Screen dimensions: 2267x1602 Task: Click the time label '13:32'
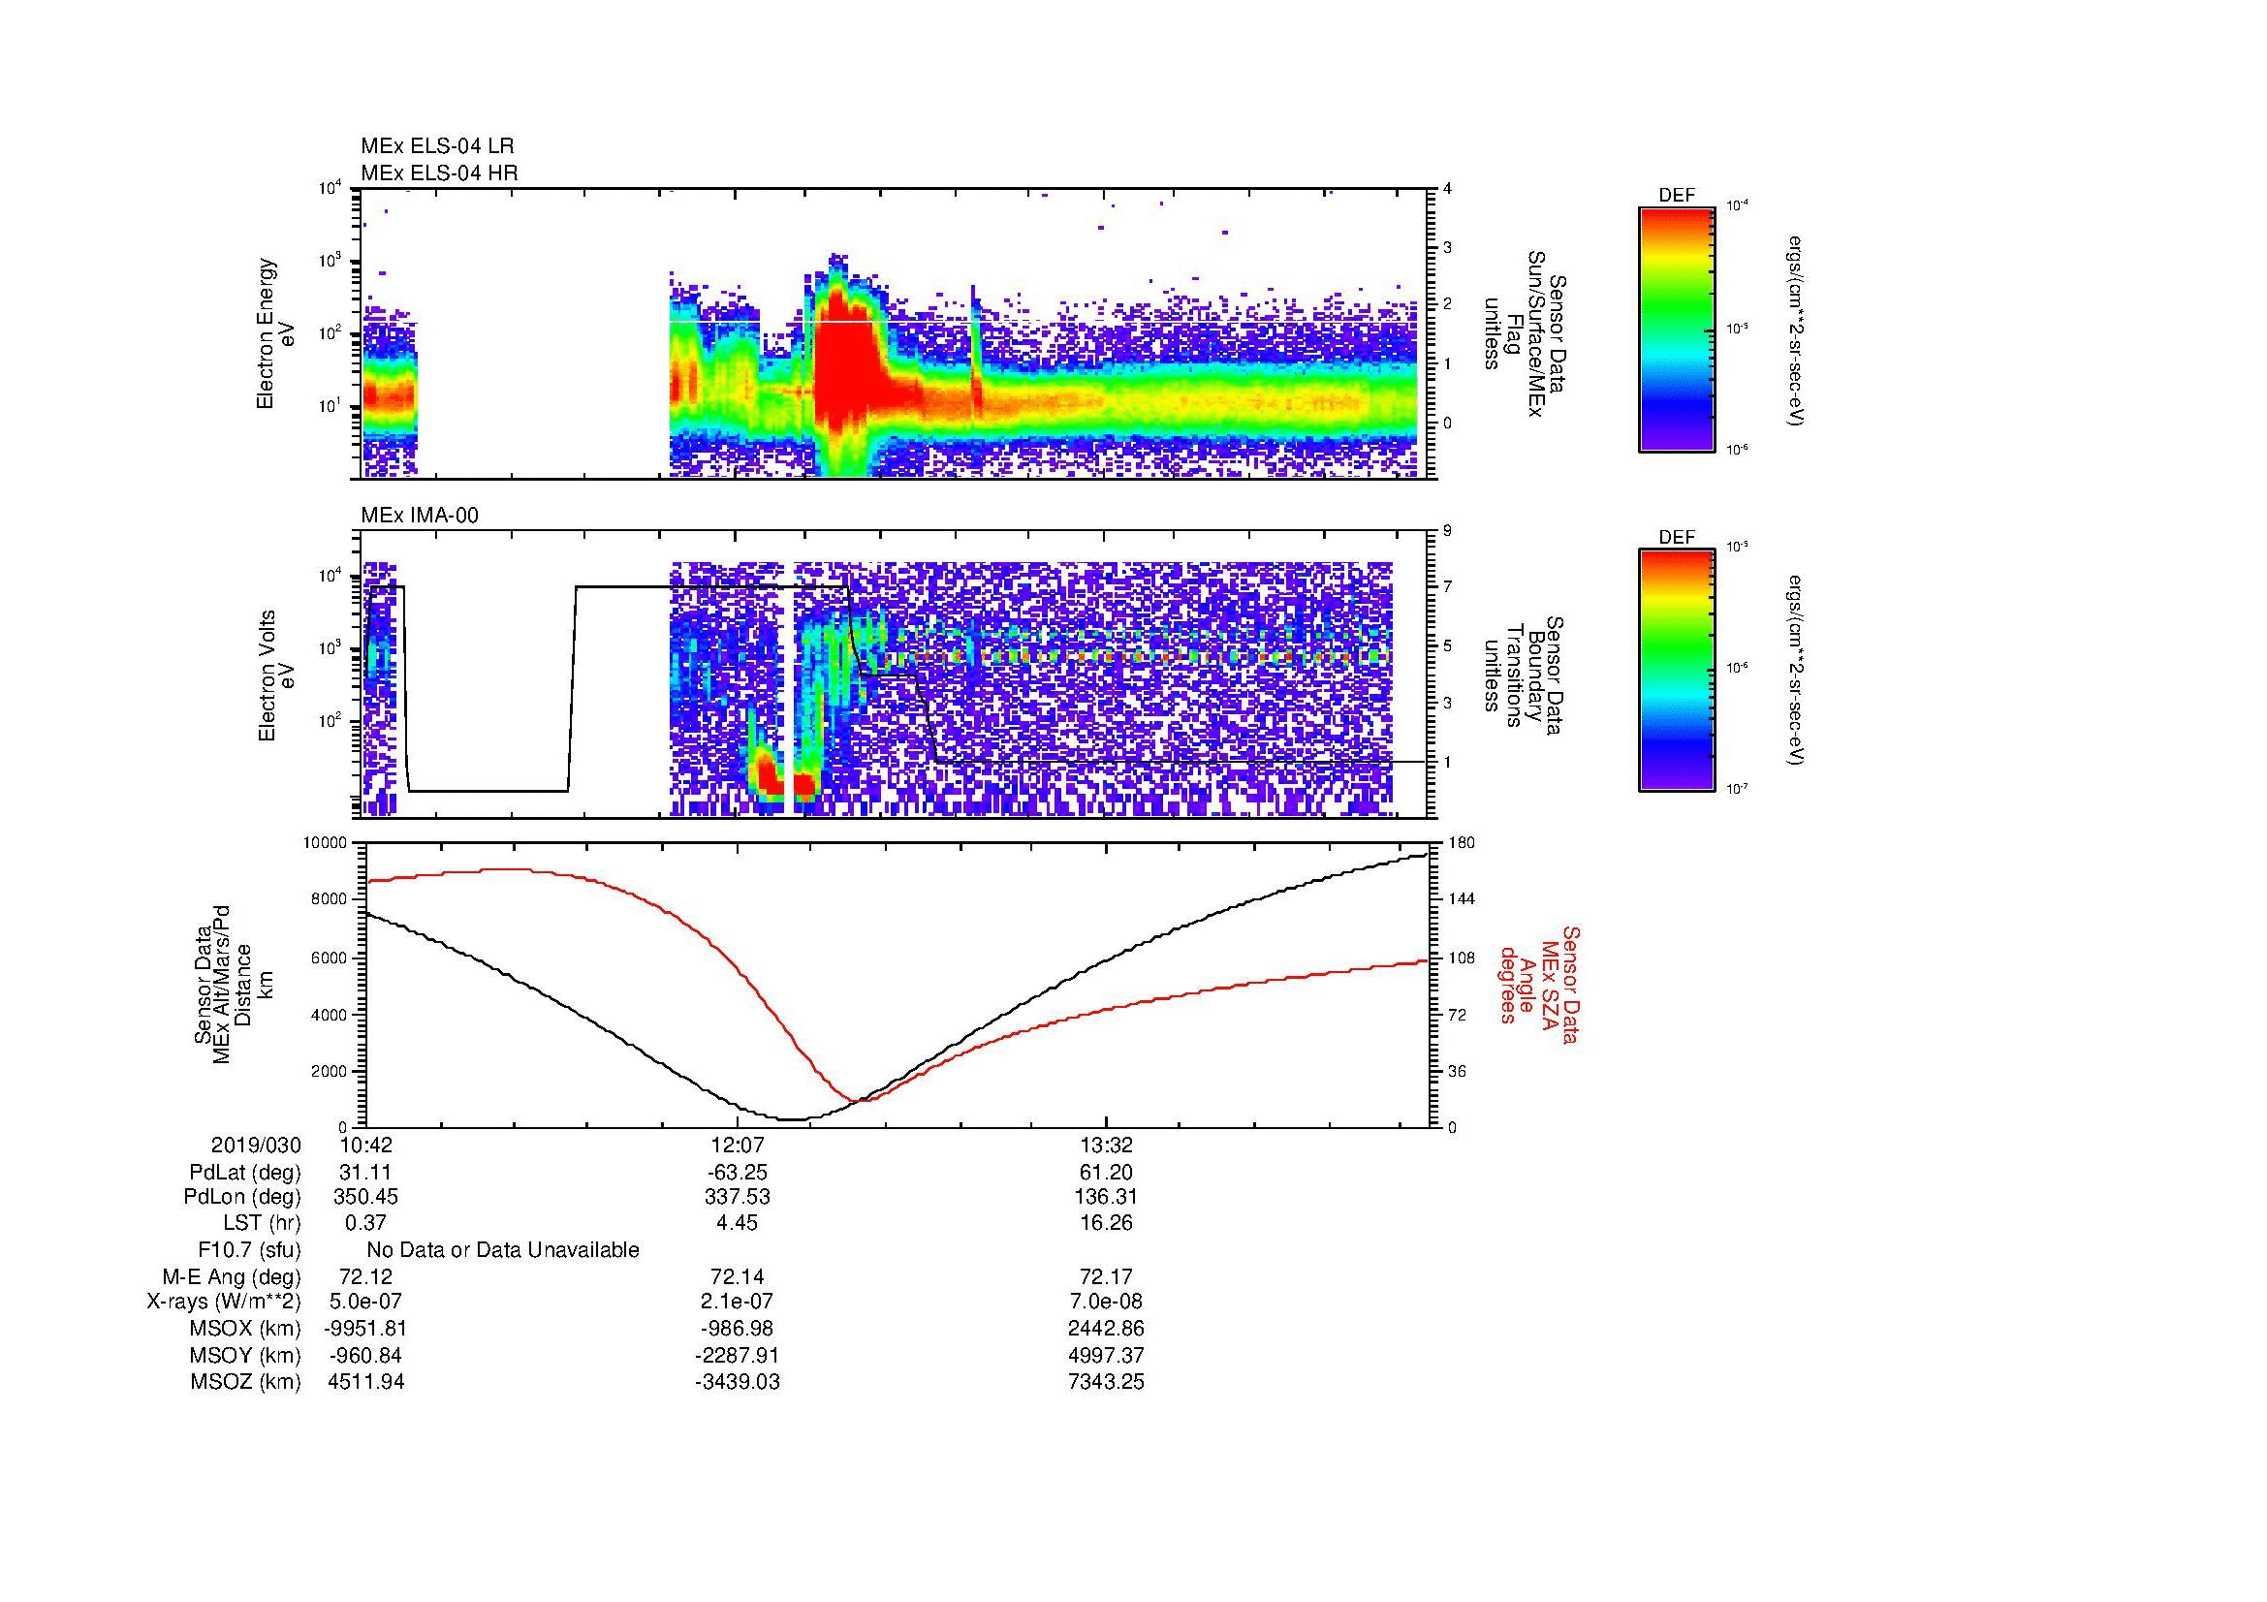point(1107,1146)
